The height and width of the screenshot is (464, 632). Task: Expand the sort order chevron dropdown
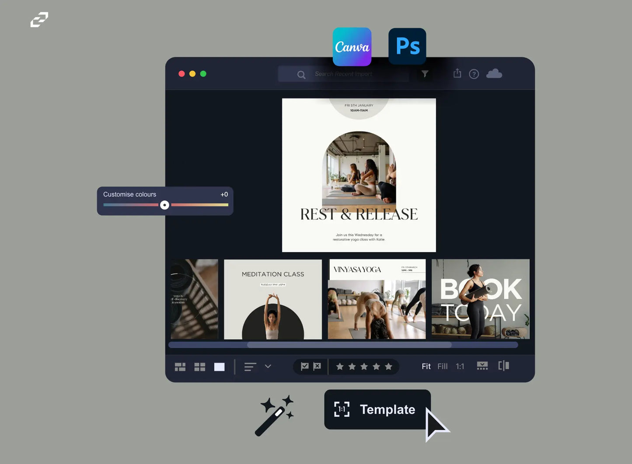point(268,366)
